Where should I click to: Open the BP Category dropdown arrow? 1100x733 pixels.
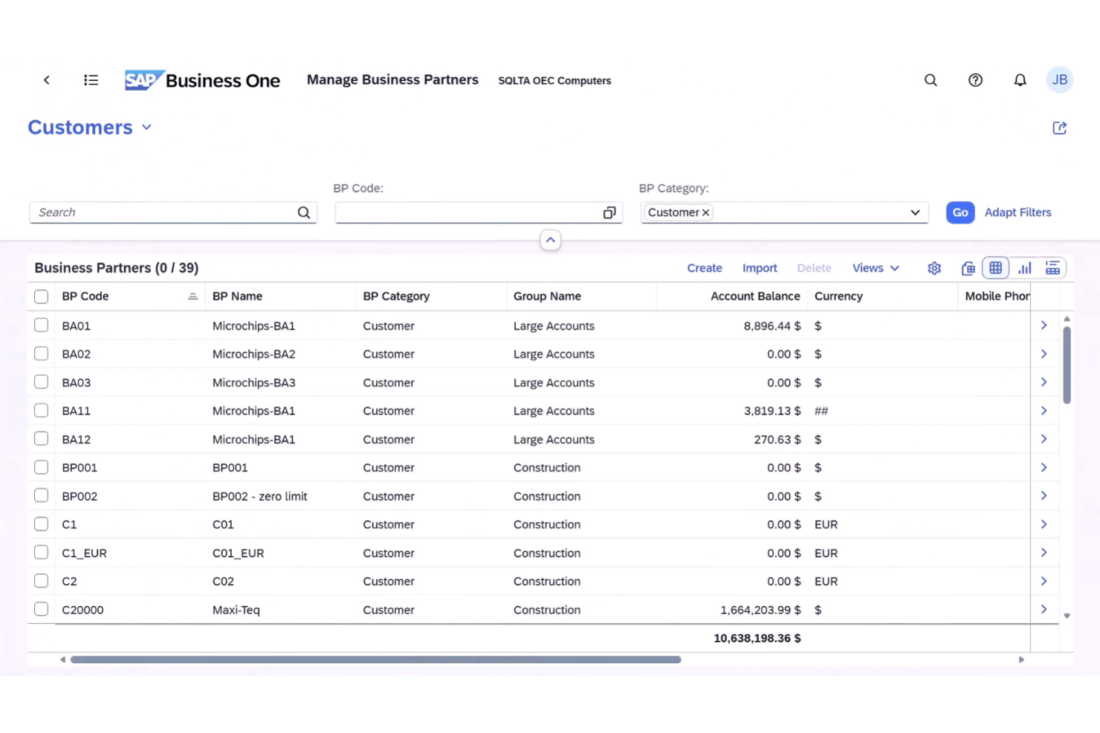[x=915, y=212]
